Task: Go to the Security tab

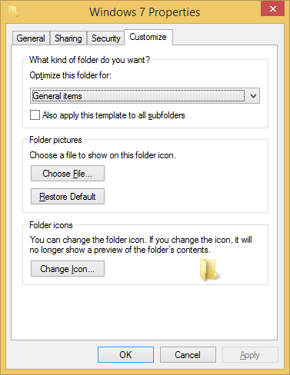Action: pos(106,38)
